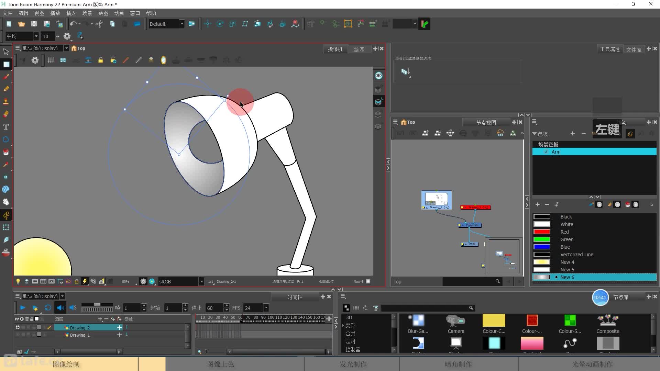Select the Brush tool in left toolbar
660x371 pixels.
[x=6, y=77]
